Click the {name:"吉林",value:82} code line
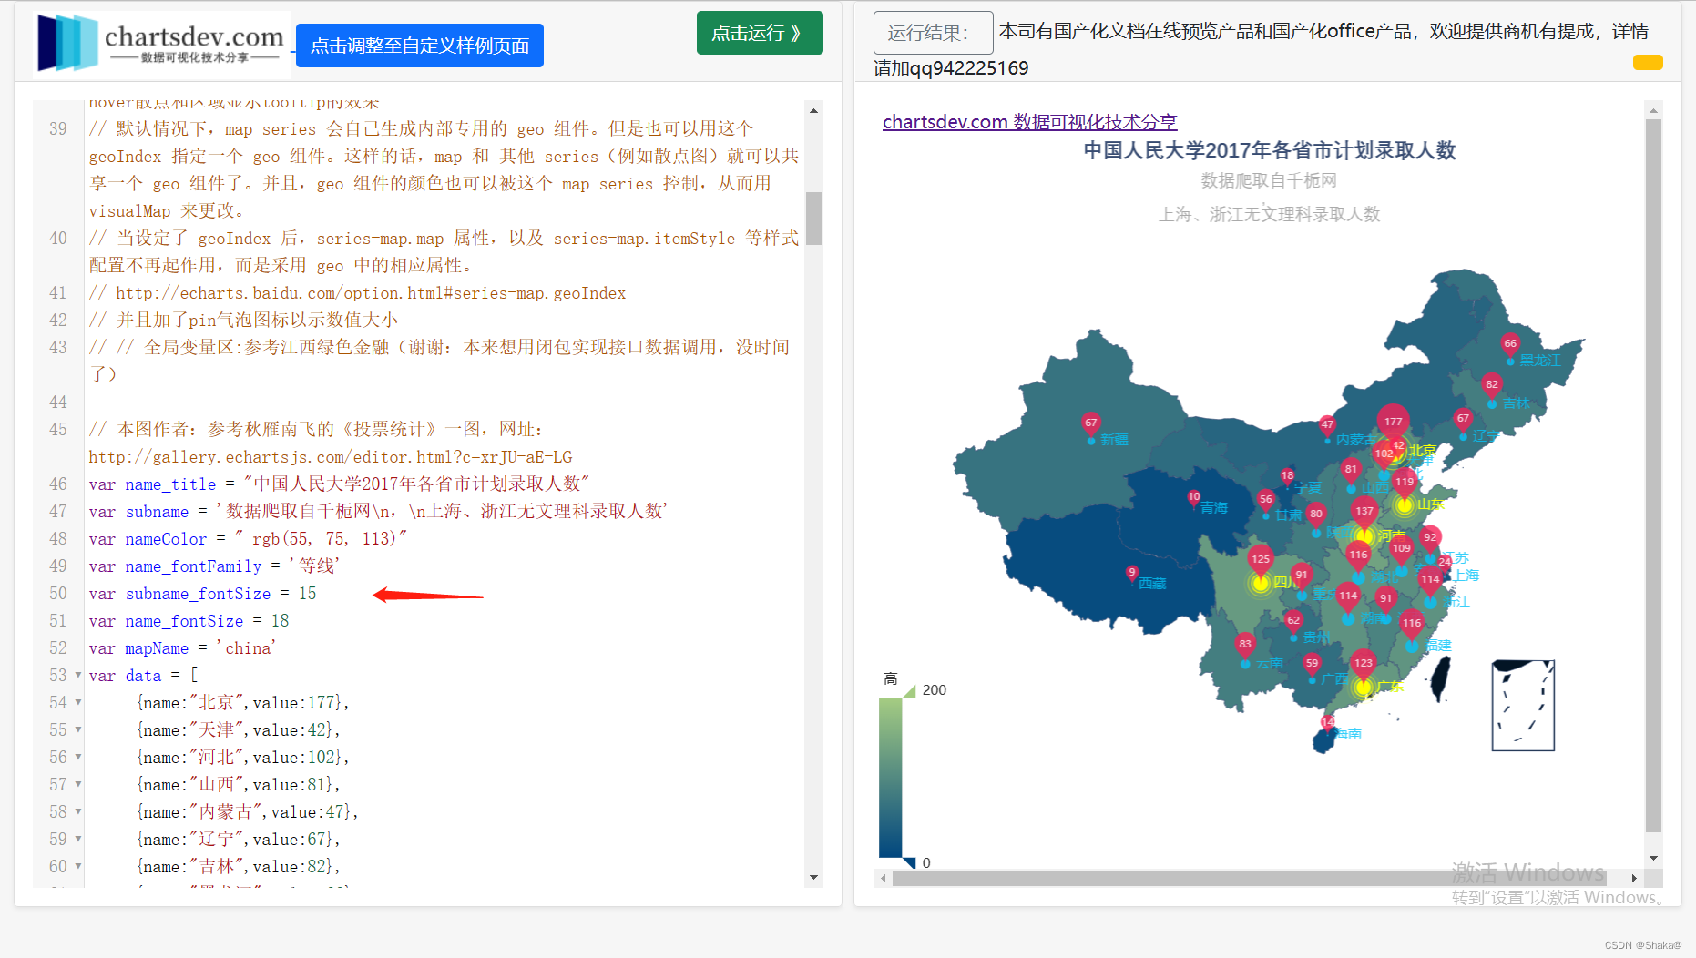 238,867
